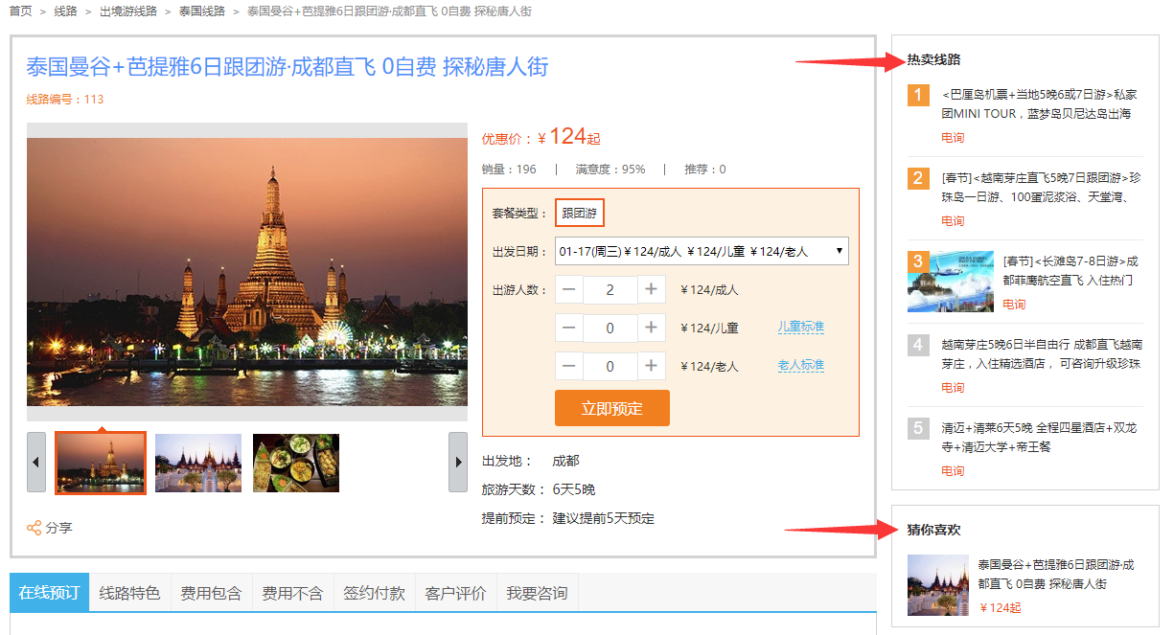Click the next thumbnail arrow in gallery
Image resolution: width=1174 pixels, height=635 pixels.
458,462
